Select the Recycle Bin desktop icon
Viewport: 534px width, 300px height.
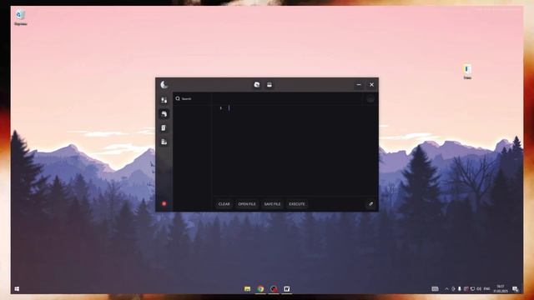(20, 17)
